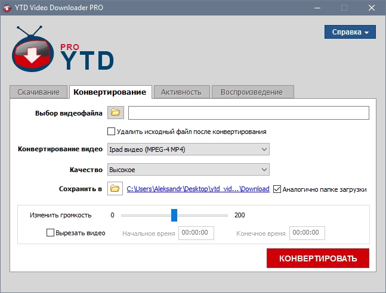This screenshot has height=293, width=386.
Task: Open the C:\Users\Aleksandr\Desktop save path link
Action: (x=198, y=189)
